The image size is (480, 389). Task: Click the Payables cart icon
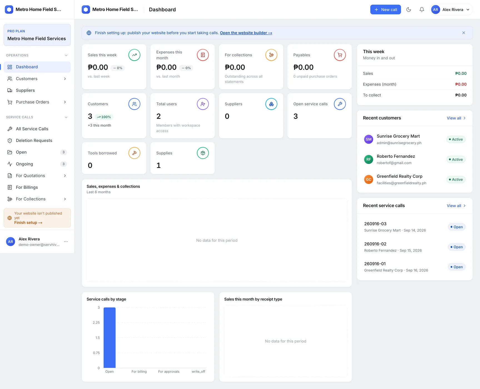point(340,55)
